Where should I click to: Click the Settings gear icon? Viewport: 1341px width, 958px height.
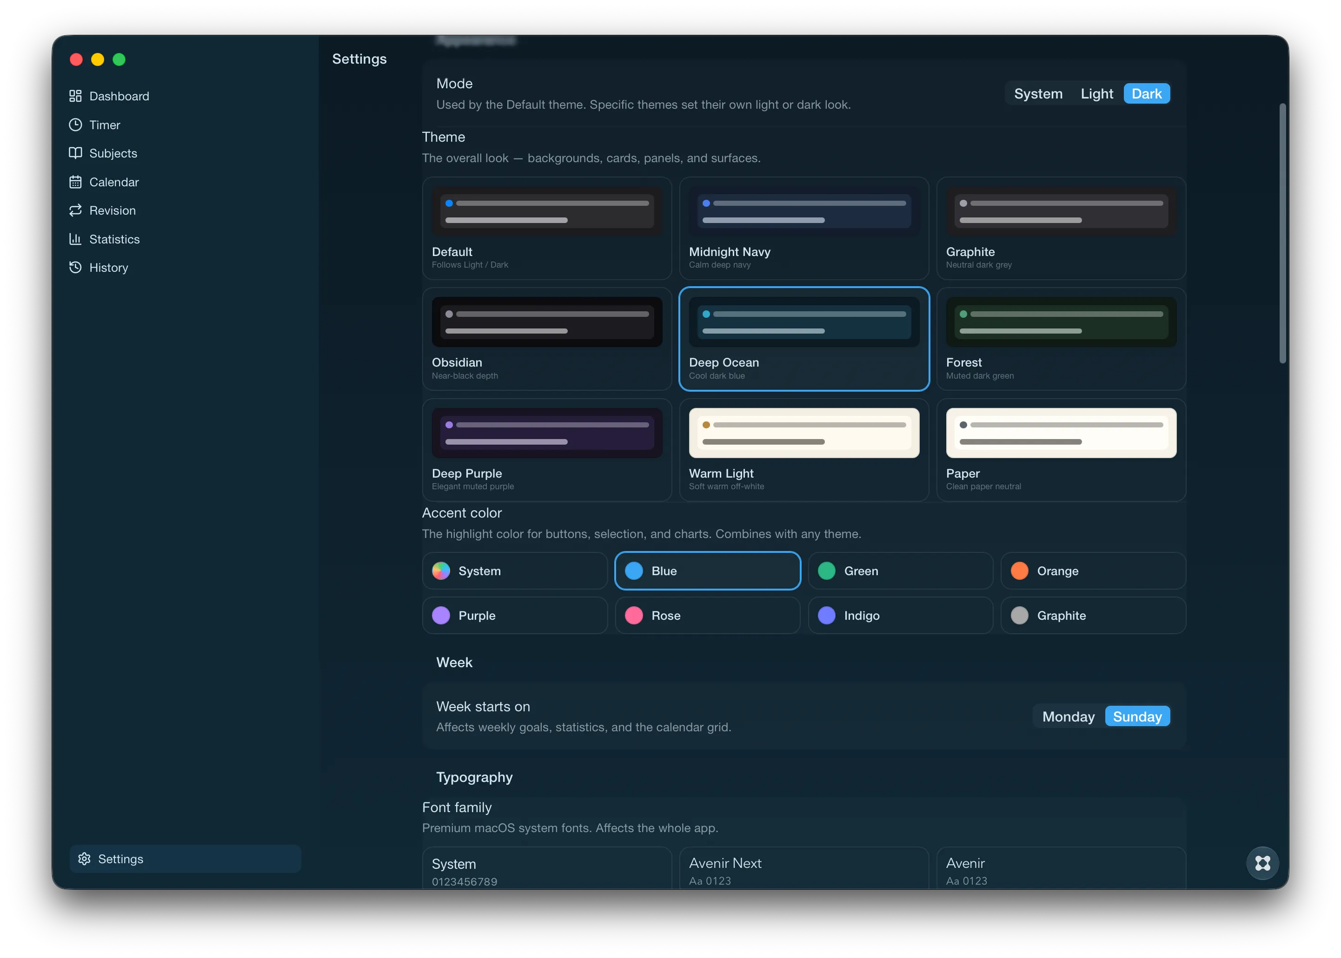click(x=85, y=858)
